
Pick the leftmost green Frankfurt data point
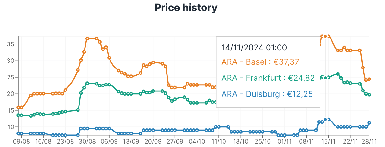[18, 115]
